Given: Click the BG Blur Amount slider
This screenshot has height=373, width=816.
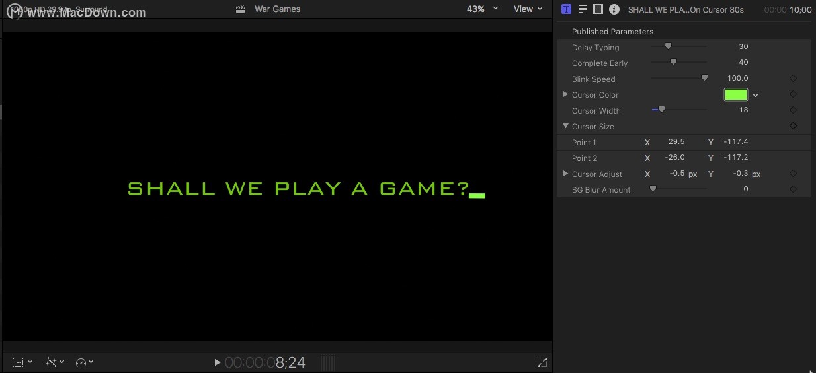Looking at the screenshot, I should (678, 189).
